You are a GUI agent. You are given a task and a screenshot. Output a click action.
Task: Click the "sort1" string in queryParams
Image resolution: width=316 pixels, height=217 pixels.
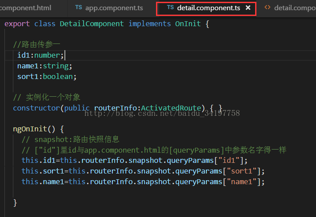pyautogui.click(x=242, y=171)
